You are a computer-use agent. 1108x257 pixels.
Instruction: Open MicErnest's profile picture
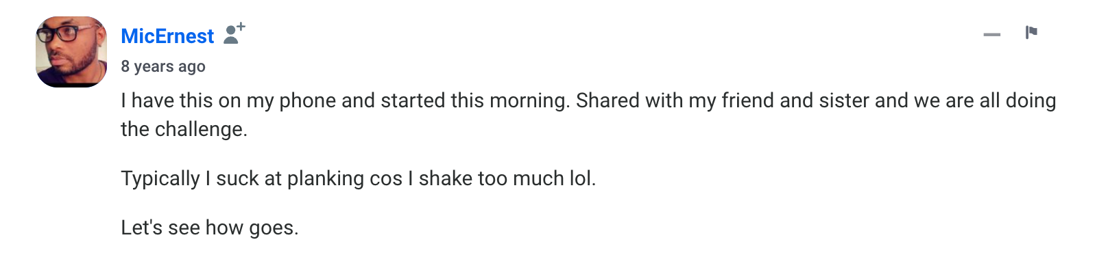[x=71, y=52]
